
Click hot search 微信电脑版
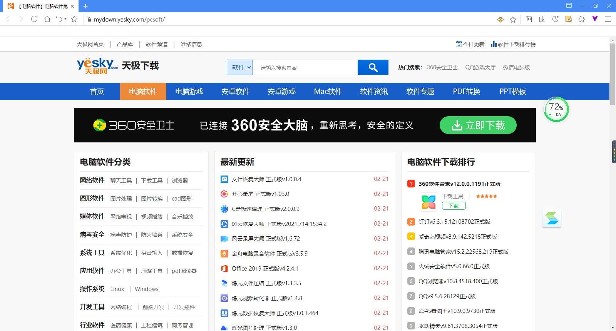(516, 67)
